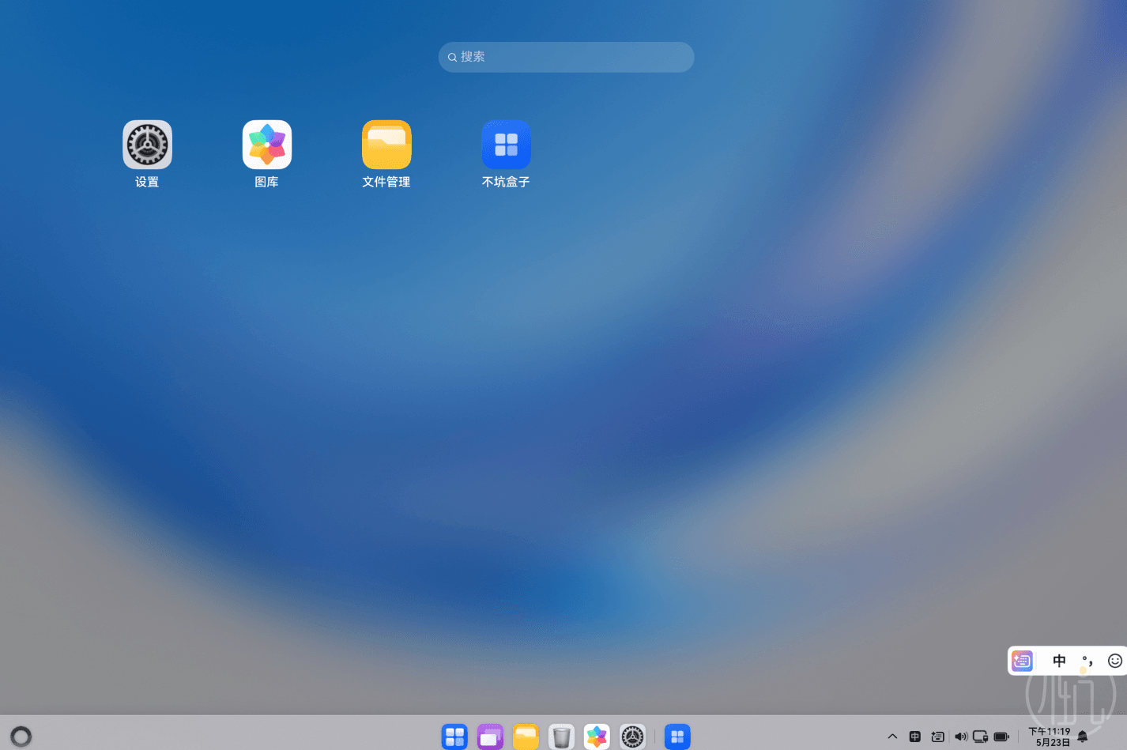Click the 搜索 search field
Screen dimensions: 1127x750
click(x=566, y=57)
